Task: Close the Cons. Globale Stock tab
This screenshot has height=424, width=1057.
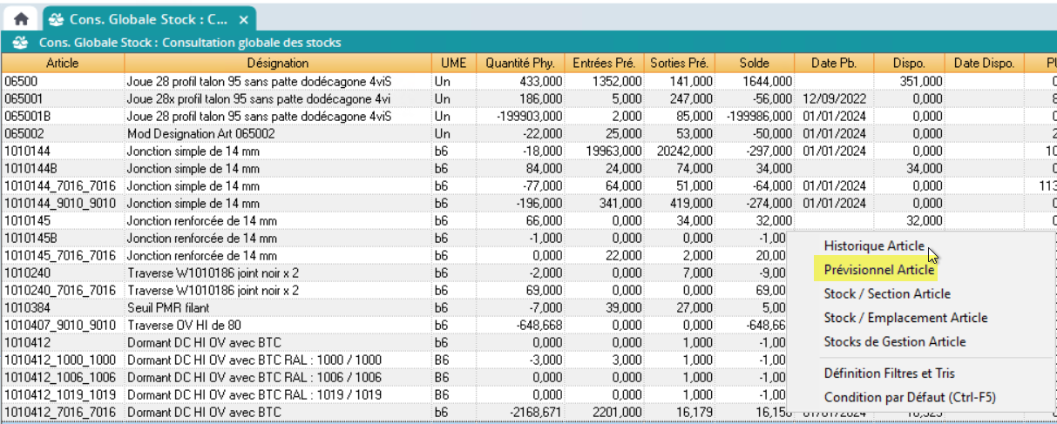Action: click(x=244, y=19)
